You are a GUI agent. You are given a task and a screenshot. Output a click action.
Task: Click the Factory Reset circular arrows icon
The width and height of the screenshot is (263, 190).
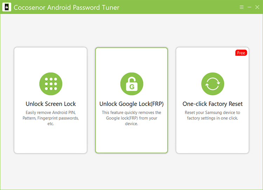(x=213, y=84)
